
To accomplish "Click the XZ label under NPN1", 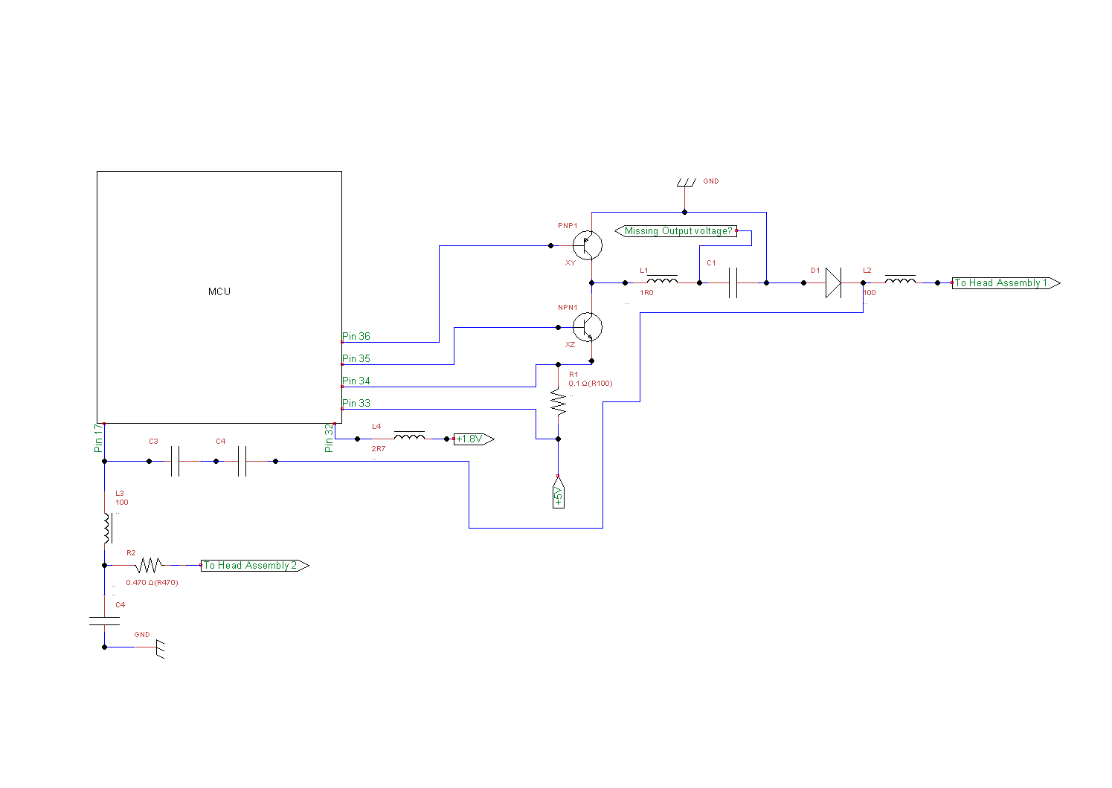I will pyautogui.click(x=571, y=345).
